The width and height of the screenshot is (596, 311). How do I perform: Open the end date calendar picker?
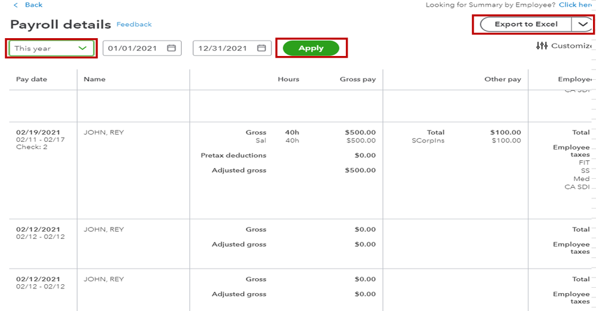[261, 48]
